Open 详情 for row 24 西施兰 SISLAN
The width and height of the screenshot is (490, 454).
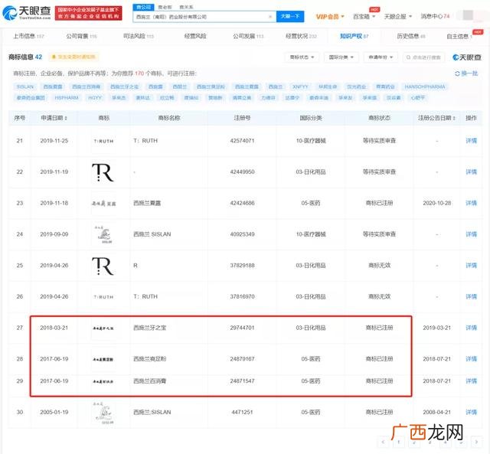point(471,234)
